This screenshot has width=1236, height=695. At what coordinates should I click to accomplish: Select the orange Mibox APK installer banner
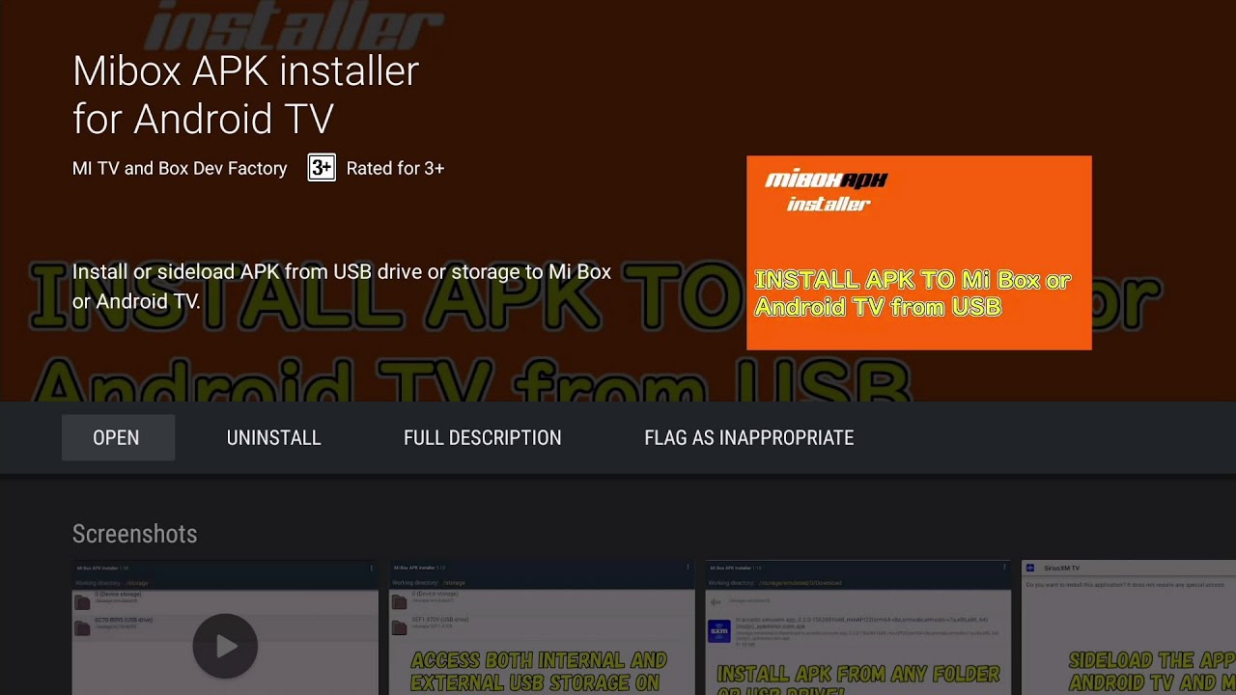918,252
